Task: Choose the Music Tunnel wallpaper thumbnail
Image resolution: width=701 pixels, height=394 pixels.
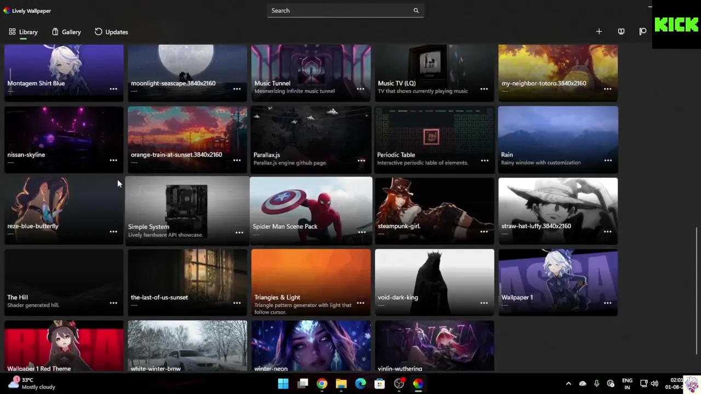Action: [x=311, y=73]
